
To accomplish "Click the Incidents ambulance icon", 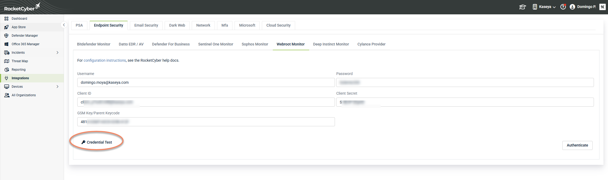I will (7, 53).
